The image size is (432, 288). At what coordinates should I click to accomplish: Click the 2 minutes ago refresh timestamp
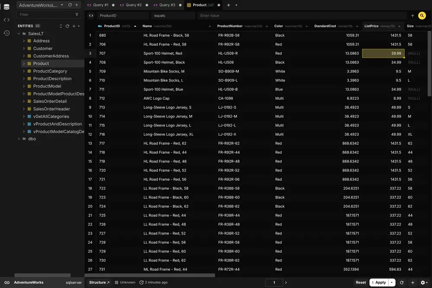(153, 282)
